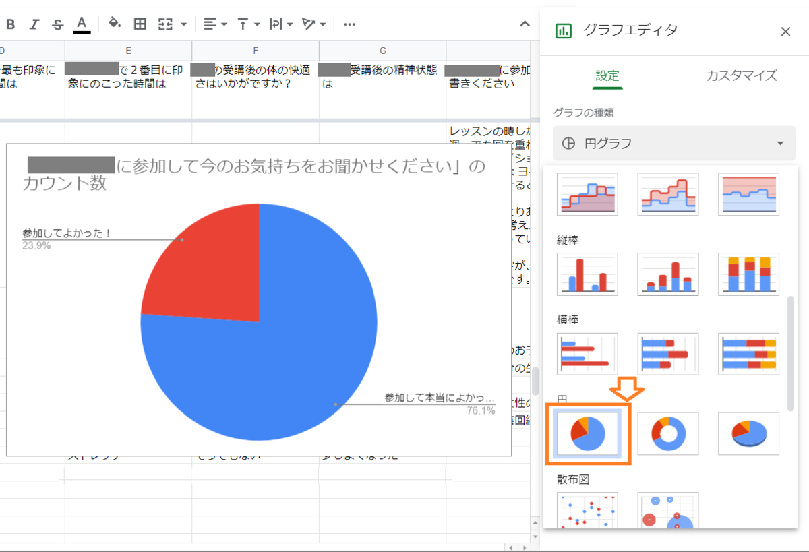Viewport: 809px width, 552px height.
Task: Select the basic column chart under 縦棒
Action: [587, 274]
